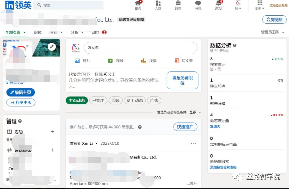Click the 添加销售线索表格 link
This screenshot has width=289, height=189.
223,167
